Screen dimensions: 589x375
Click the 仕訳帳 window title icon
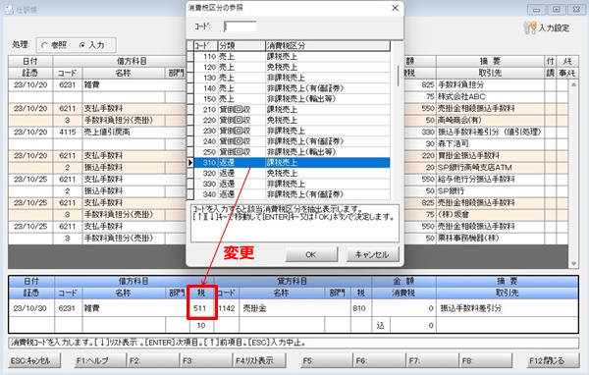click(9, 10)
